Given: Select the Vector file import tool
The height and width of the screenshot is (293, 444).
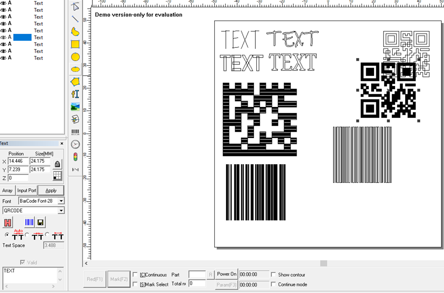Looking at the screenshot, I should click(x=75, y=119).
